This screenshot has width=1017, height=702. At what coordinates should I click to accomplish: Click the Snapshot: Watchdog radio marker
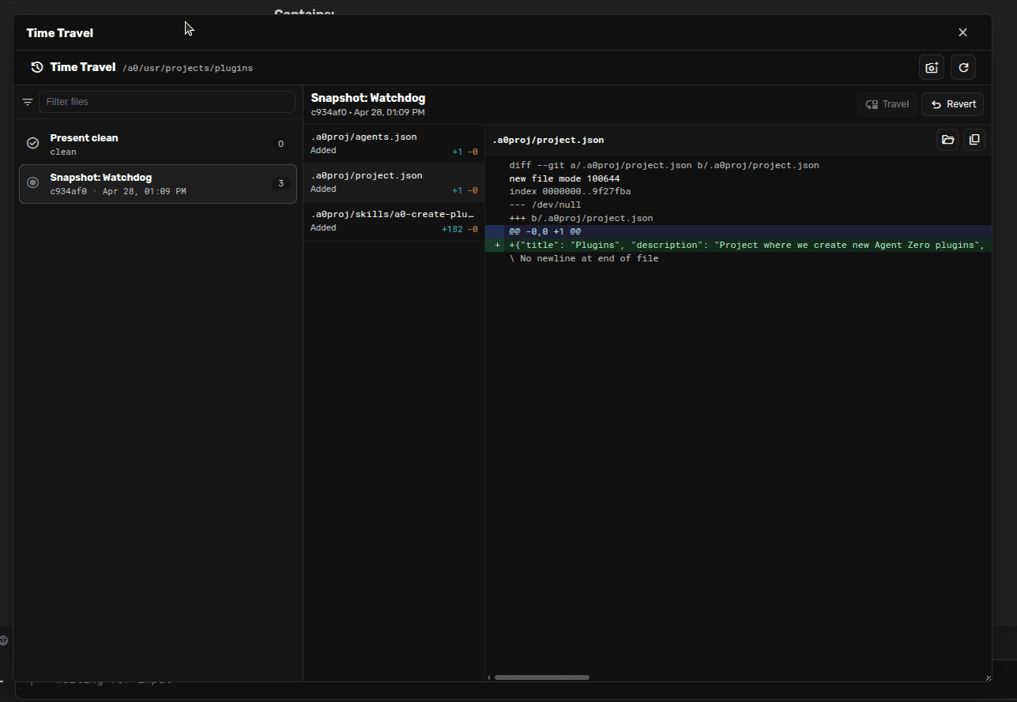33,182
